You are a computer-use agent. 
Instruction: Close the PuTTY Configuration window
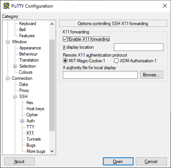coord(165,6)
